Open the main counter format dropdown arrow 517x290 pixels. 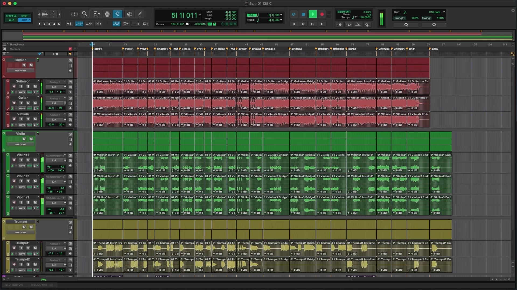[x=200, y=15]
